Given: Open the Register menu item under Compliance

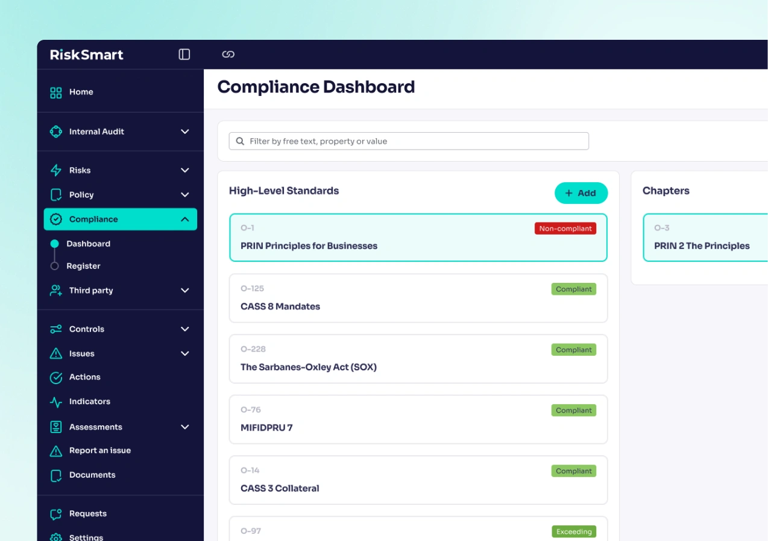Looking at the screenshot, I should pos(83,265).
